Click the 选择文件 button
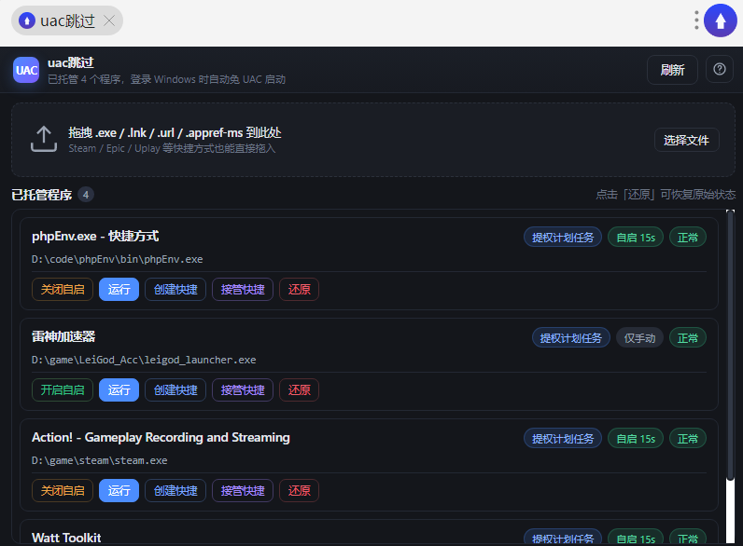This screenshot has width=743, height=546. point(687,140)
